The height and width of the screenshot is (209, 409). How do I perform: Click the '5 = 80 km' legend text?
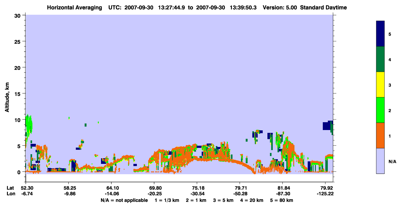click(282, 200)
